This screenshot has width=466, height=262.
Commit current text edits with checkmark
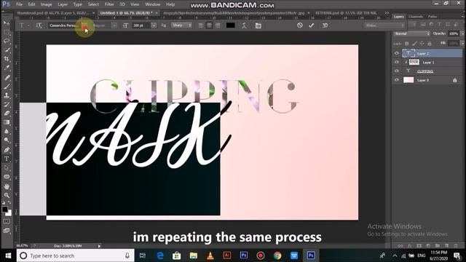(x=311, y=25)
